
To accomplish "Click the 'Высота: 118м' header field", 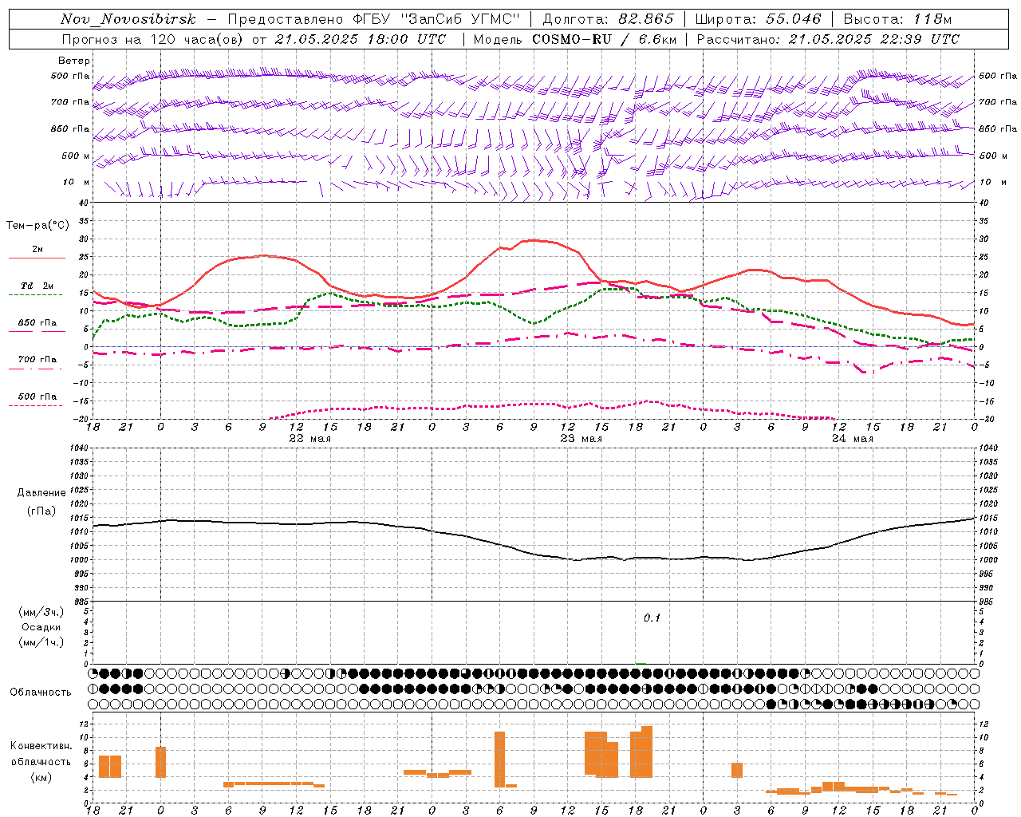I will tap(897, 19).
